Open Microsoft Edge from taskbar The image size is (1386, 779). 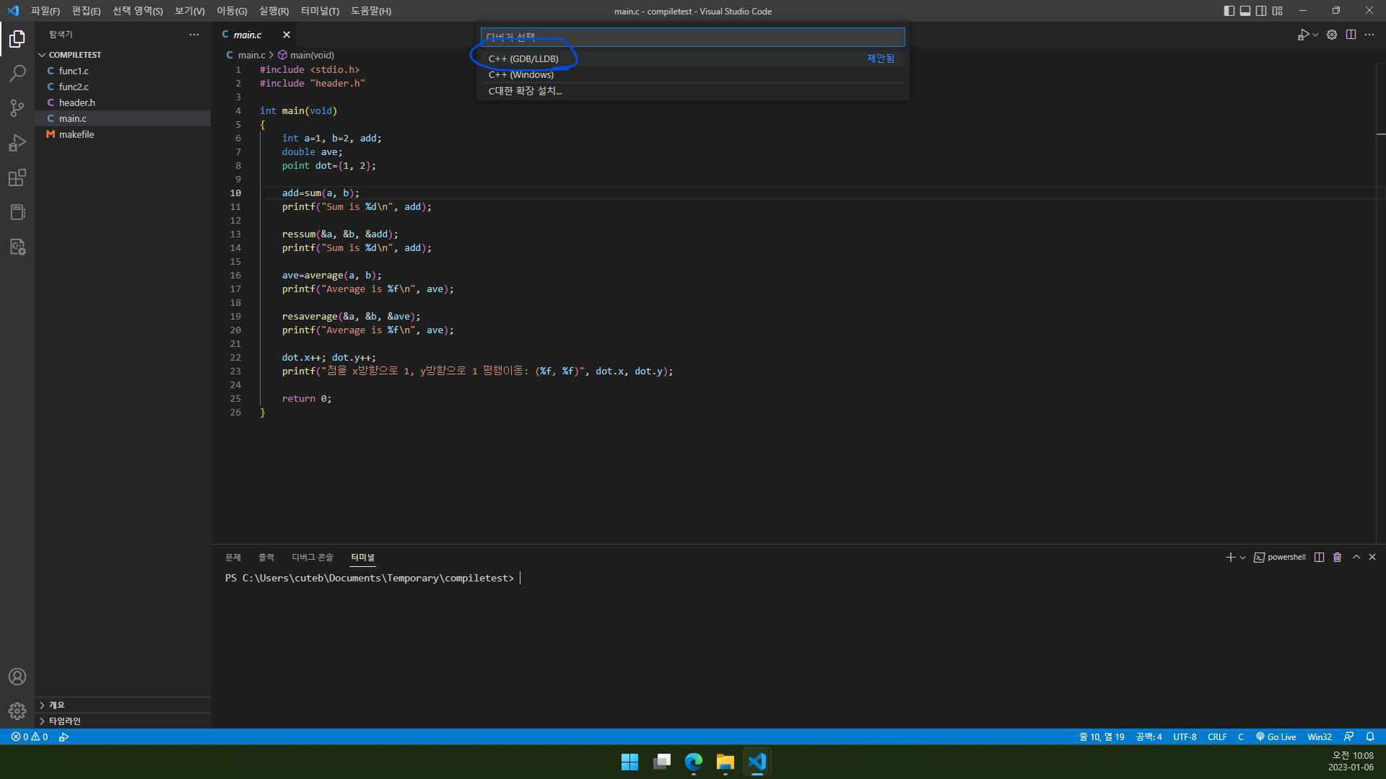pos(694,762)
